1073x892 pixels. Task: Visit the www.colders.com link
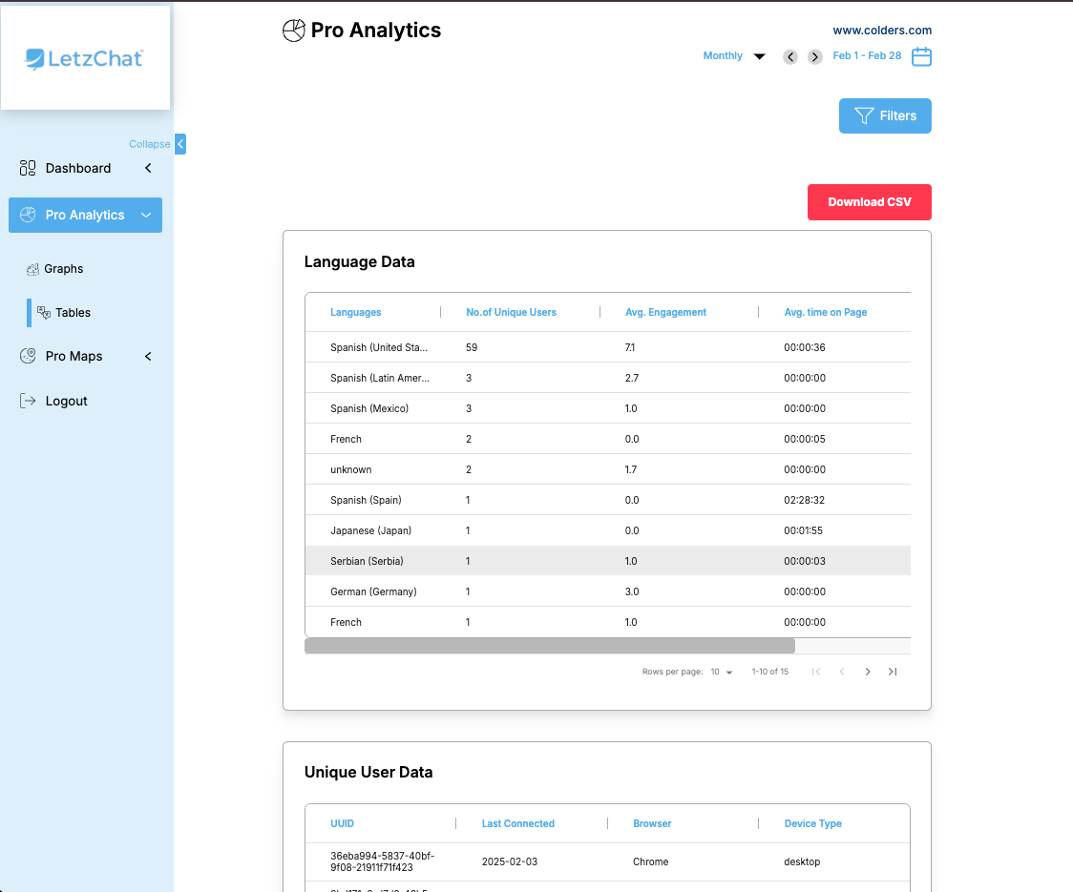(x=882, y=31)
